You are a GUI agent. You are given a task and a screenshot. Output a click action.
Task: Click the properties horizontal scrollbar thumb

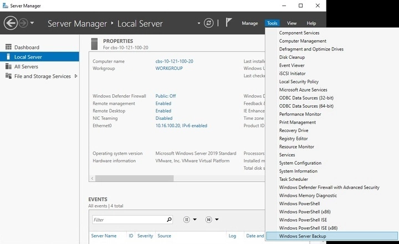coord(134,179)
